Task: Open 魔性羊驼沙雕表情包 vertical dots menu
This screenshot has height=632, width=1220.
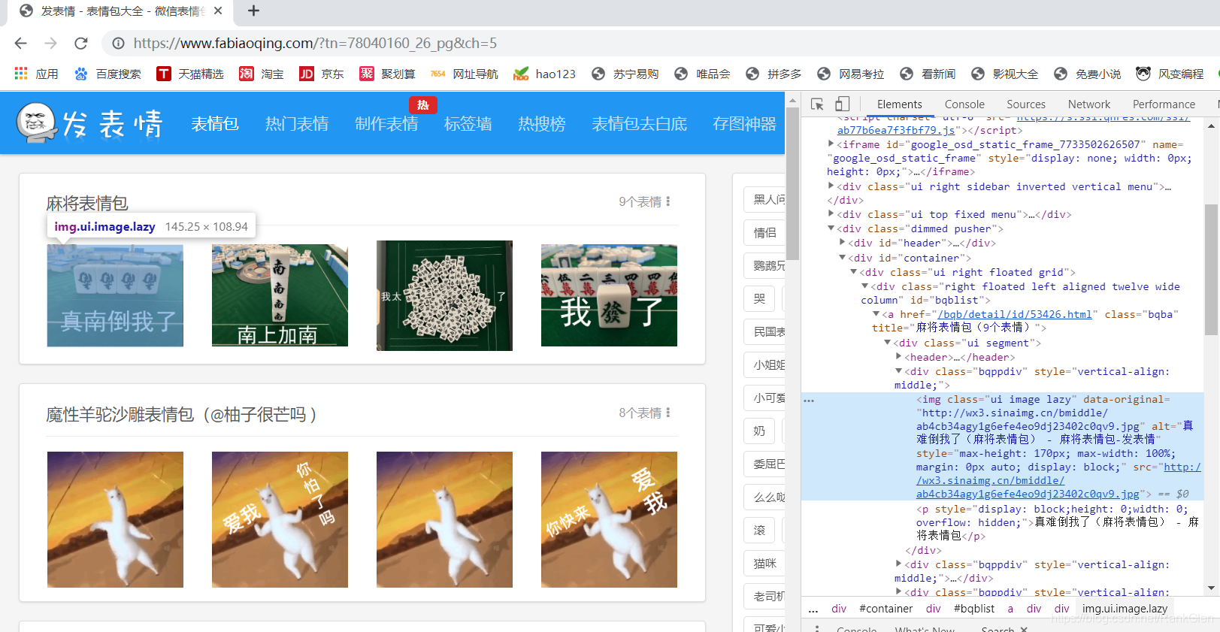Action: [x=668, y=413]
